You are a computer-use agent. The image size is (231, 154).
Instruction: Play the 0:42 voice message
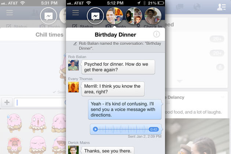coord(96,129)
